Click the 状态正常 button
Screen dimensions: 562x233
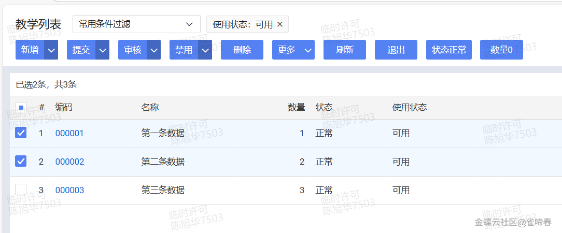(x=449, y=50)
